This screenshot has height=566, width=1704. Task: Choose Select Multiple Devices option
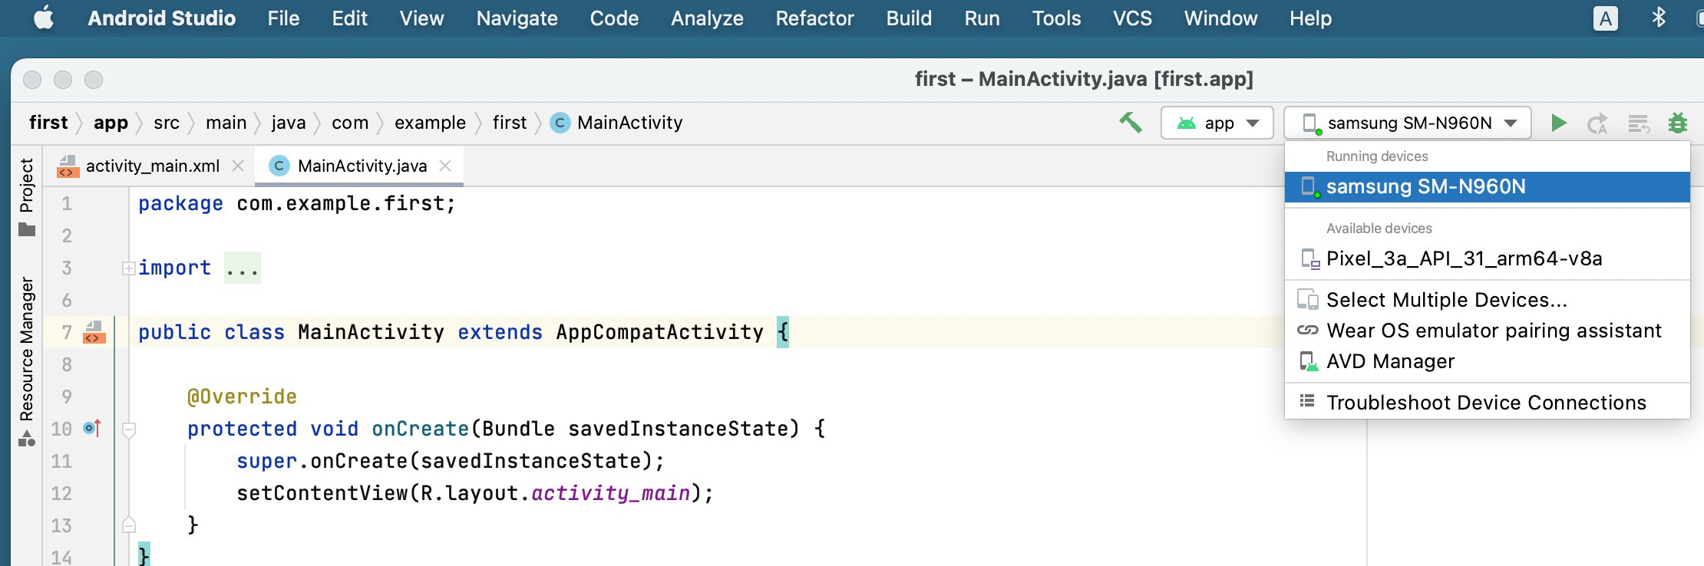(1488, 300)
